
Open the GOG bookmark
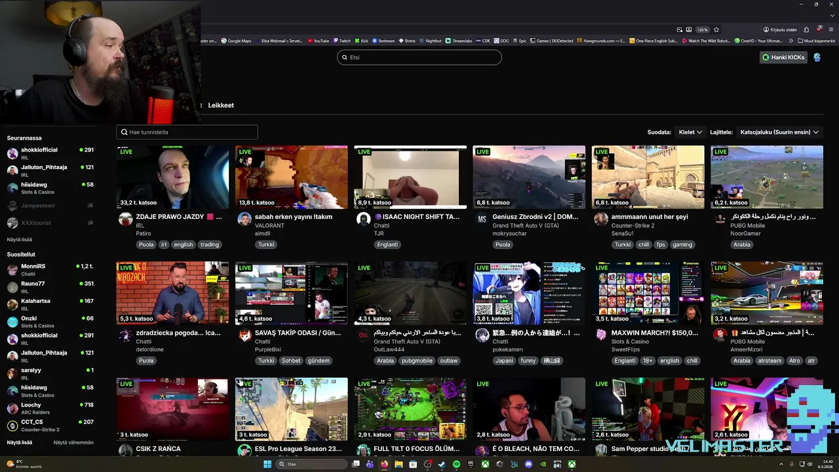pos(501,41)
